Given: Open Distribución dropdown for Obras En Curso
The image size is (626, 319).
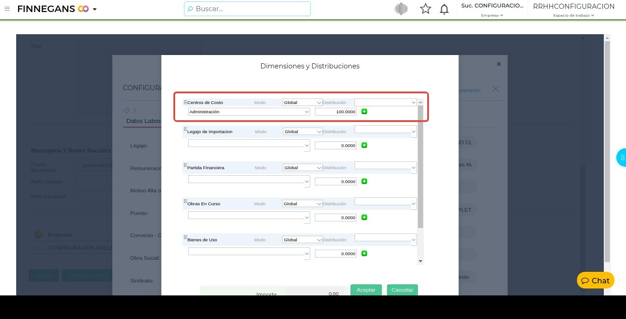Looking at the screenshot, I should (386, 203).
